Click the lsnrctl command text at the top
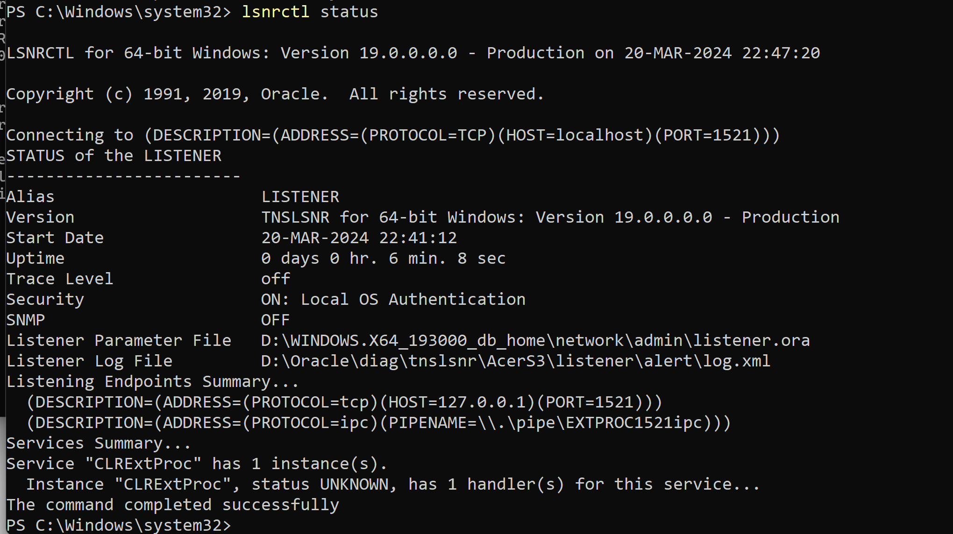 [275, 12]
